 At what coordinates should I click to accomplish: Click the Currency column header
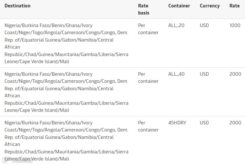click(x=210, y=6)
